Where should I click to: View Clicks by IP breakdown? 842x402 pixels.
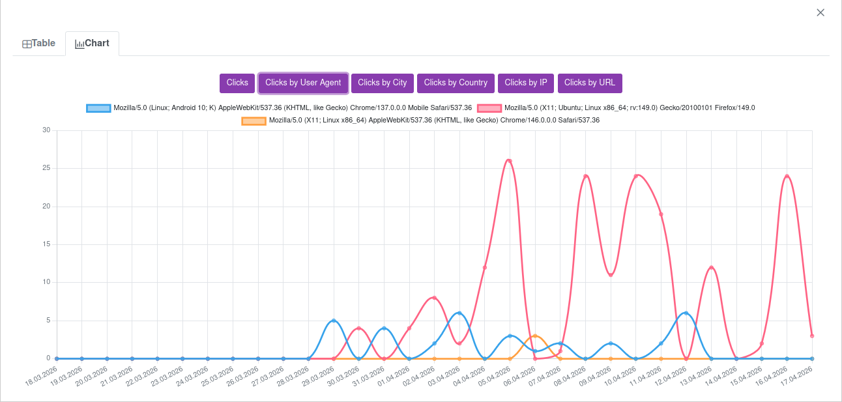pos(526,83)
